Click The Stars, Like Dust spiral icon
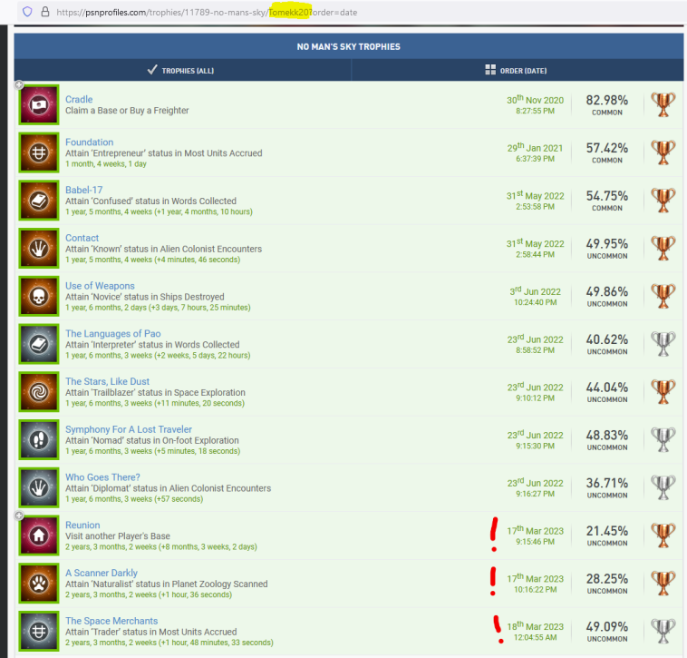The image size is (687, 658). (x=39, y=392)
